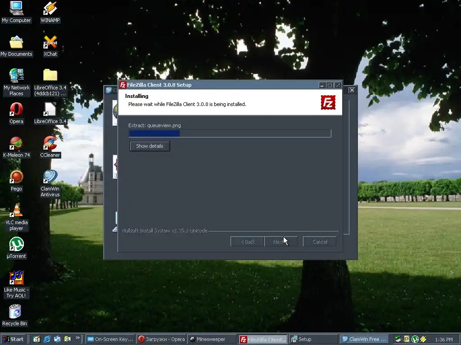Click the installation progress bar

[230, 133]
